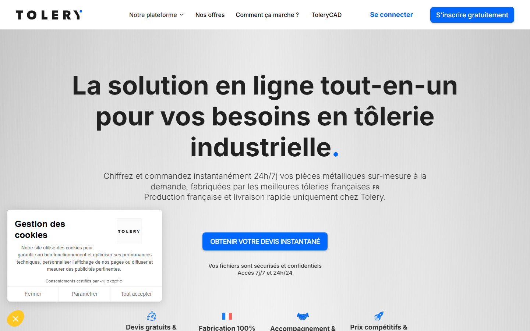530x331 pixels.
Task: Click the handshake icon above Accompagnement
Action: (x=303, y=316)
